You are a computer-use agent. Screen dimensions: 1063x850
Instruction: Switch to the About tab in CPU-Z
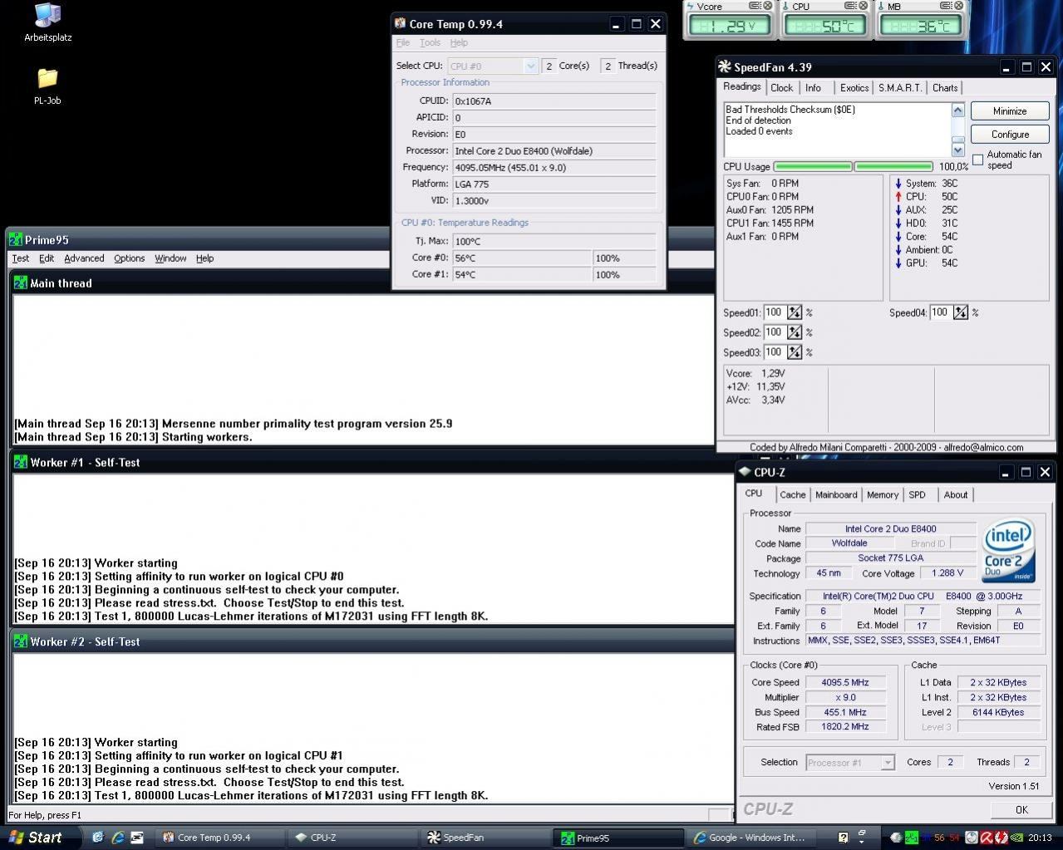955,494
